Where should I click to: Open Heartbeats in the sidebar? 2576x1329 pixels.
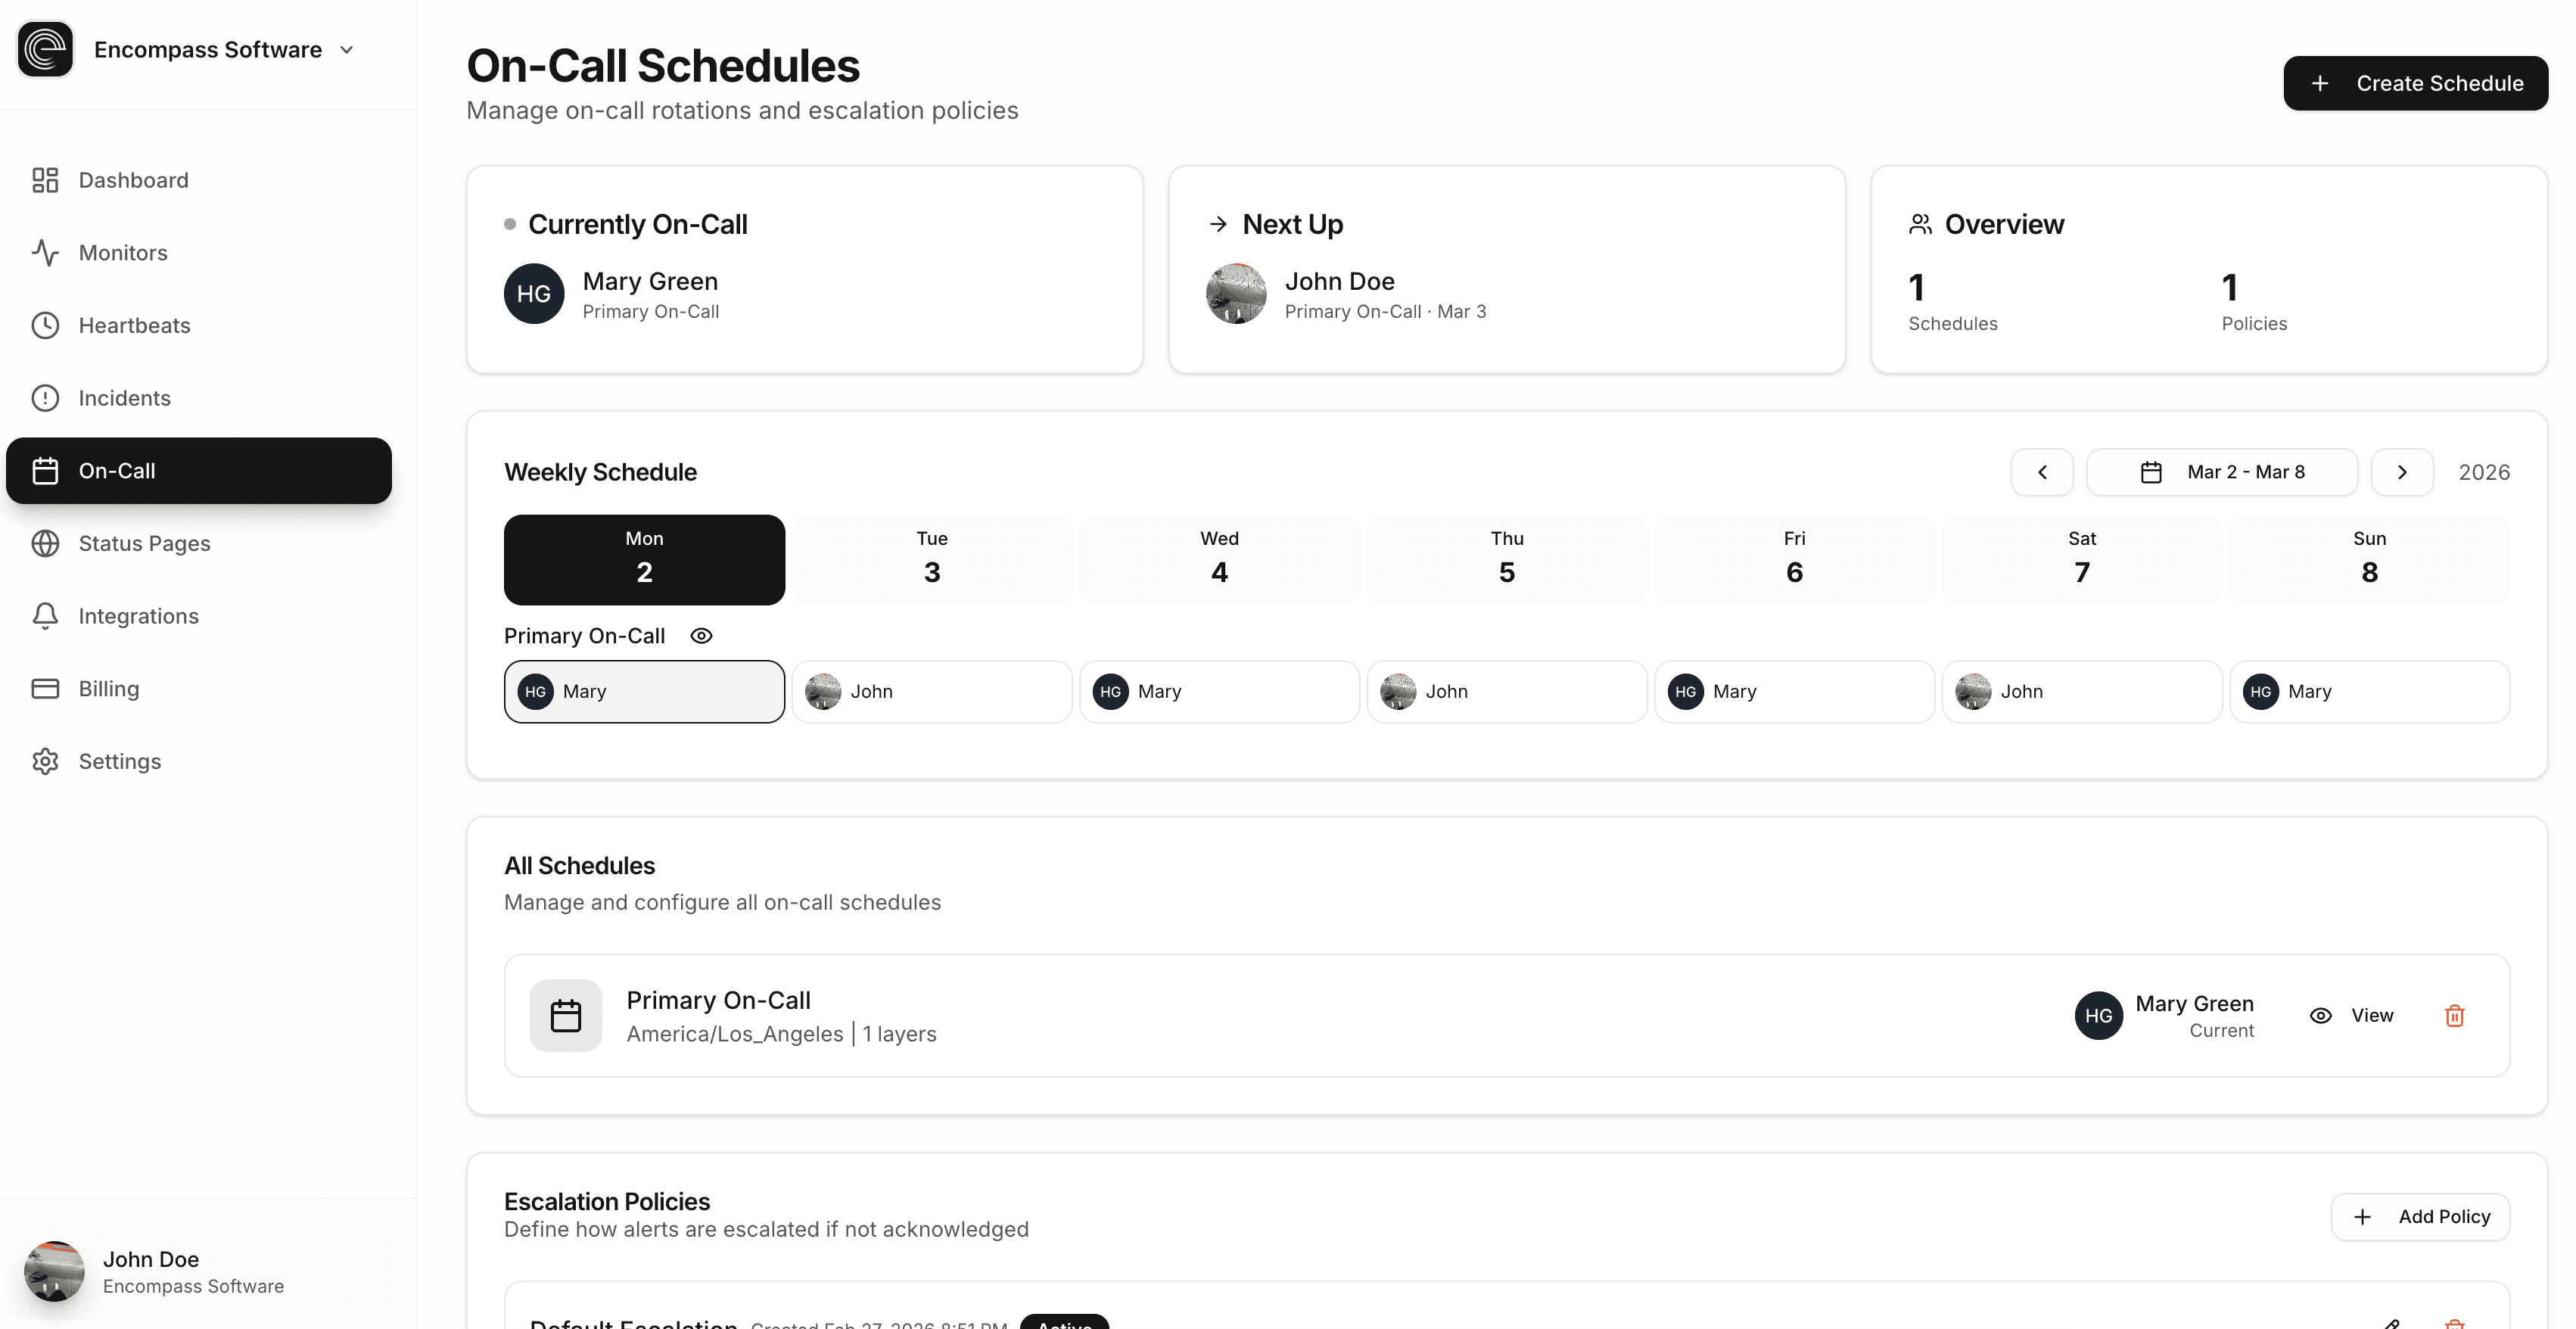(x=134, y=325)
